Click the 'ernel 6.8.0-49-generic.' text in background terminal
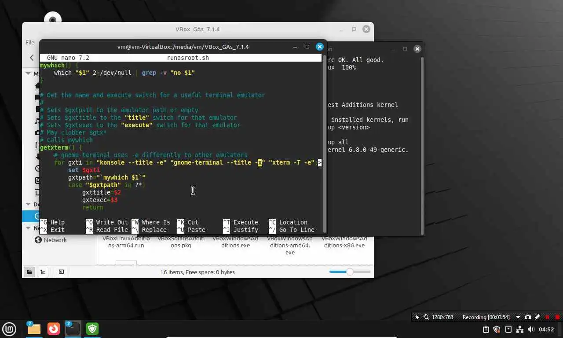 point(368,150)
